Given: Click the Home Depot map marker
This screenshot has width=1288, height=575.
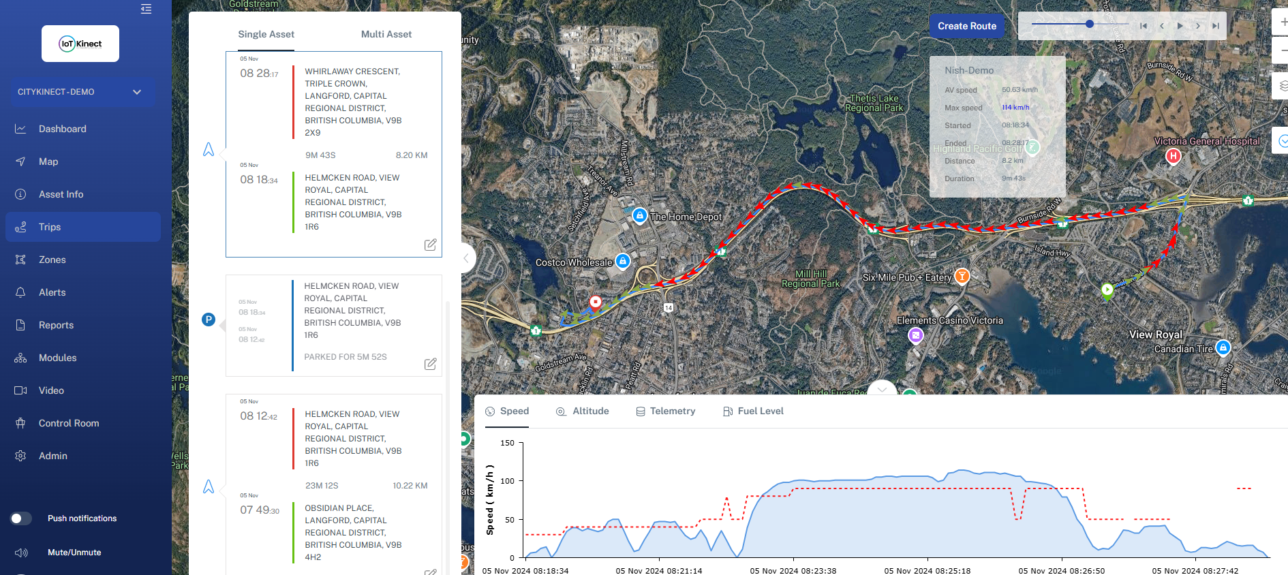Looking at the screenshot, I should point(639,215).
